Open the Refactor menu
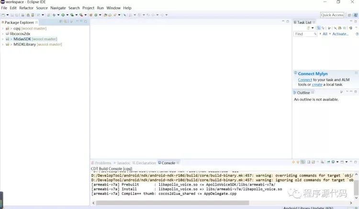This screenshot has height=209, width=359. (26, 8)
